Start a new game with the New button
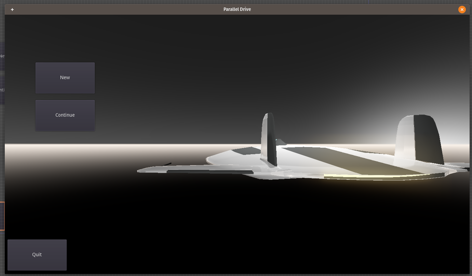 (x=65, y=77)
